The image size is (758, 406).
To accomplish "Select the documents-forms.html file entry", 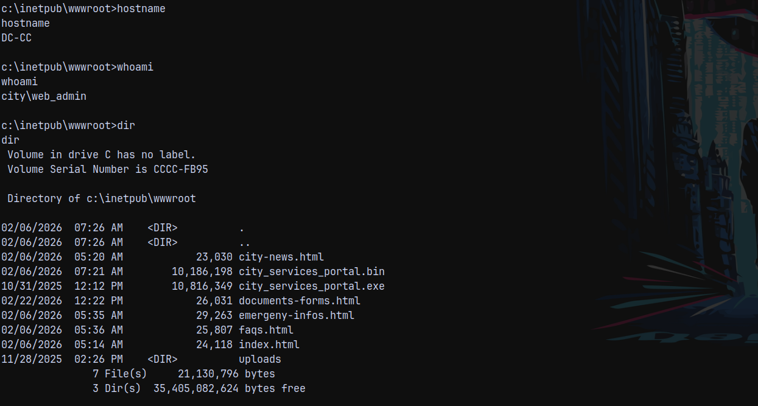I will pyautogui.click(x=299, y=301).
